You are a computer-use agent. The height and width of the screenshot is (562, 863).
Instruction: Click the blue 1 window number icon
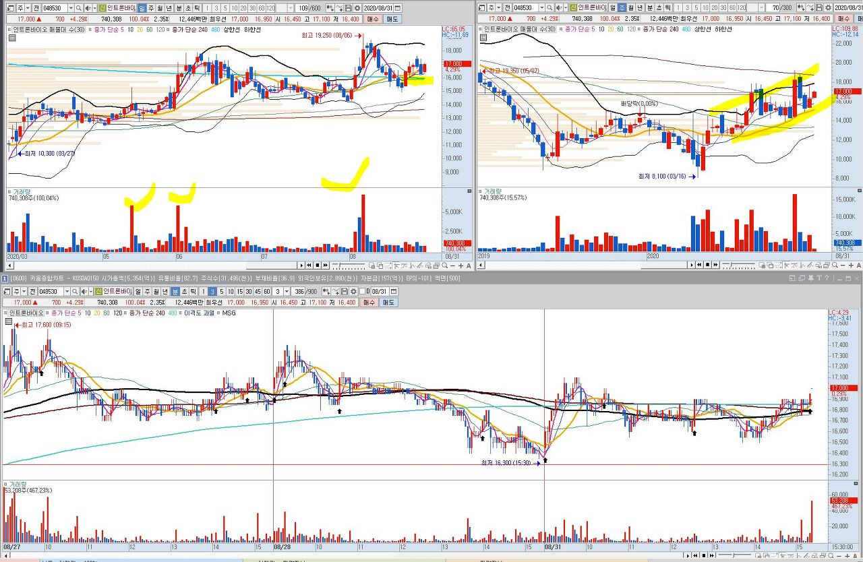[x=4, y=278]
